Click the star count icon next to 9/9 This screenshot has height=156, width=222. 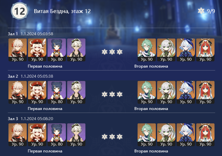coord(201,11)
